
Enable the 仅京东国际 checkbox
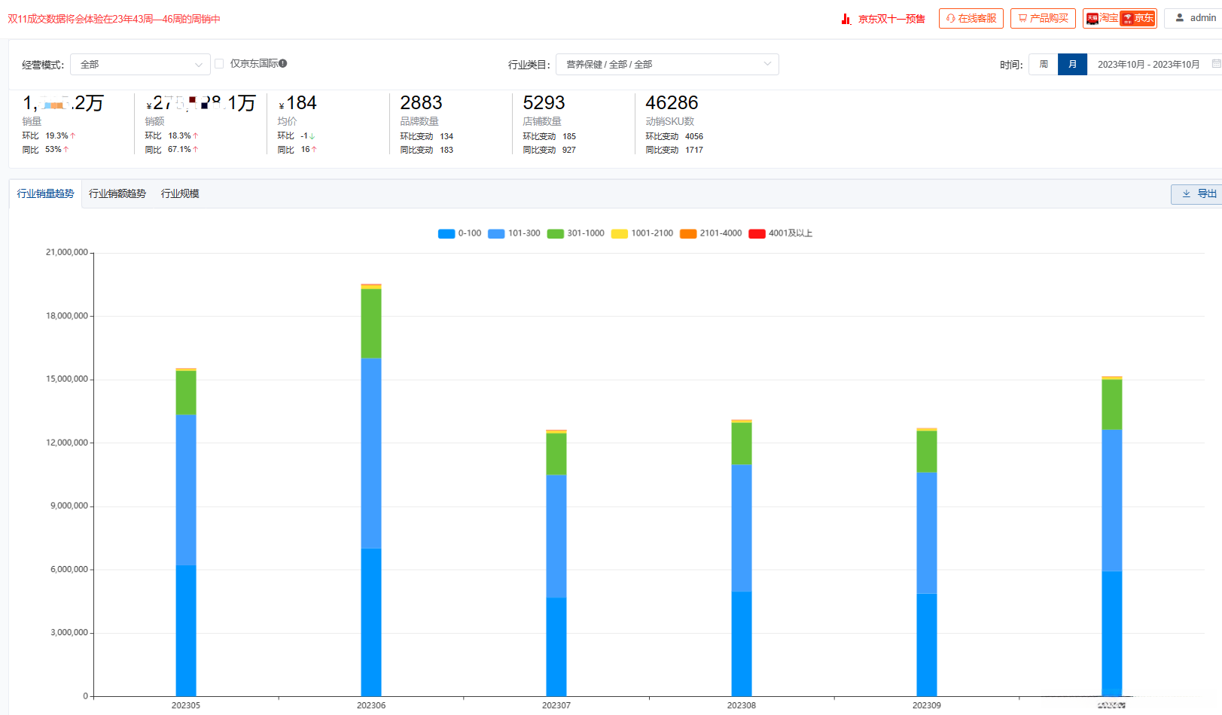(x=219, y=63)
